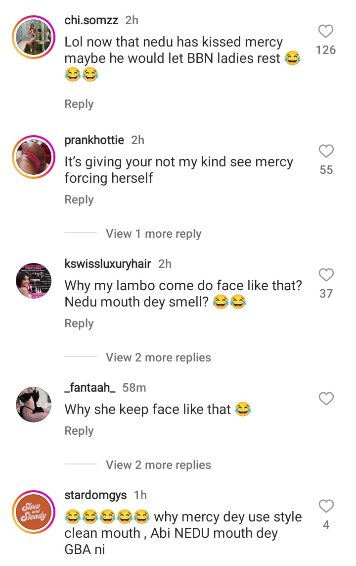Like stardomgys's comment
Screen dimensions: 356x566
click(326, 506)
